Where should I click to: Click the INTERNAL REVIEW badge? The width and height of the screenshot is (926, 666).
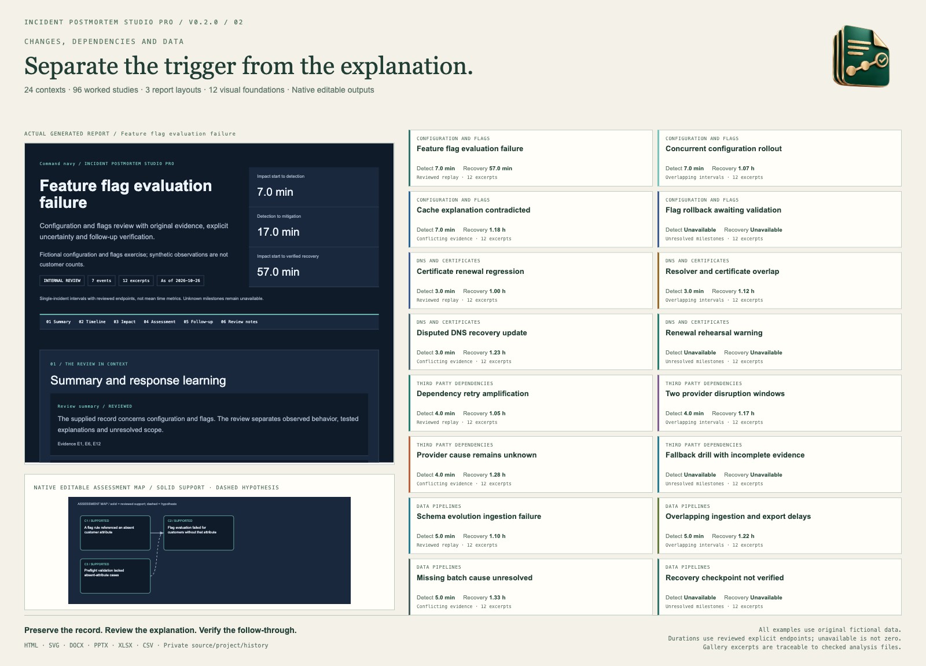[x=62, y=281]
